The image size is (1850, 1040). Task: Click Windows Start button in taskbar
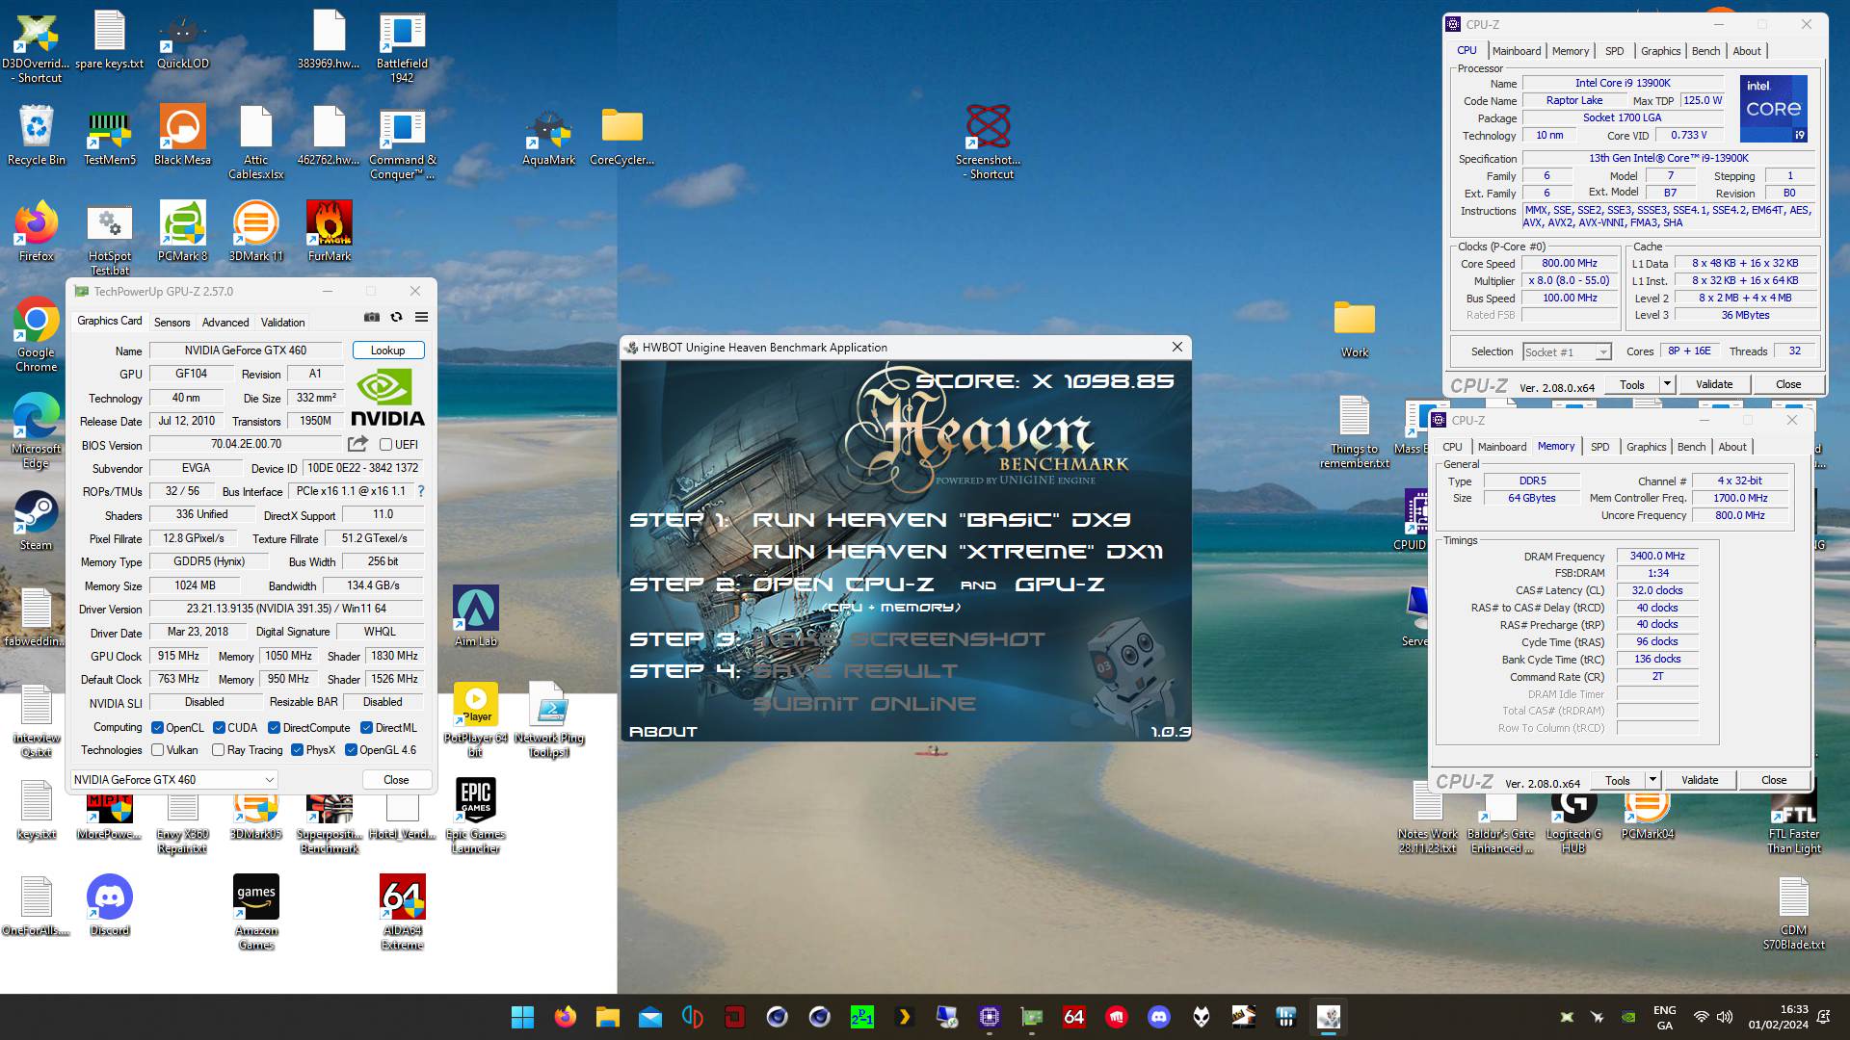(x=522, y=1017)
